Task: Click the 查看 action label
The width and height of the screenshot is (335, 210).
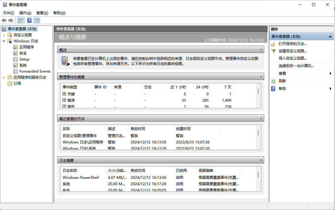Action: (x=282, y=74)
